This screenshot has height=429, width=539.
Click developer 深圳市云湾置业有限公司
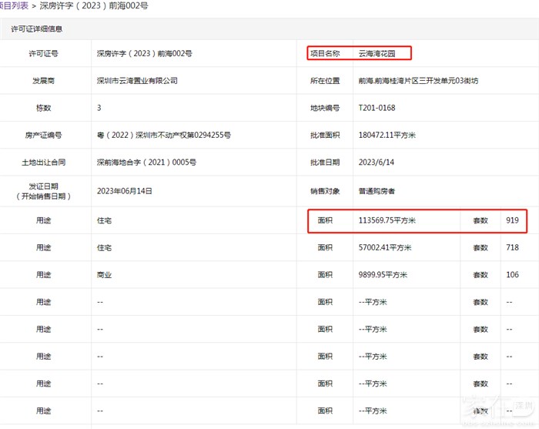tap(137, 81)
